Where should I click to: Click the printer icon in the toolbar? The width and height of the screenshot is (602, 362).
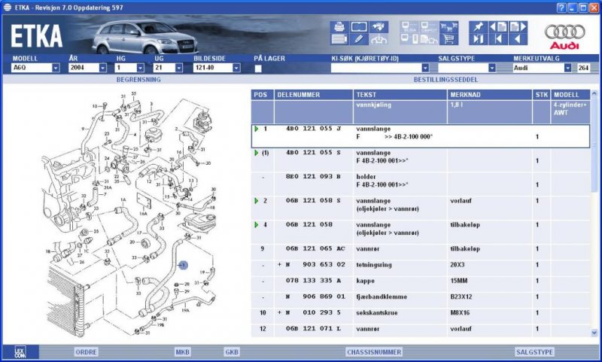point(339,26)
